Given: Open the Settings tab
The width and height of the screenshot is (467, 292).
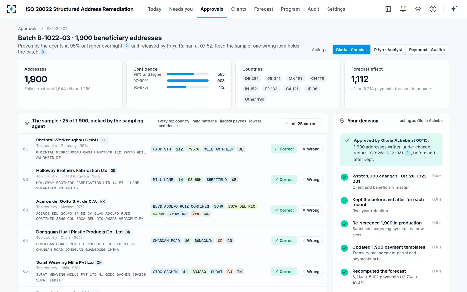Looking at the screenshot, I should 336,9.
